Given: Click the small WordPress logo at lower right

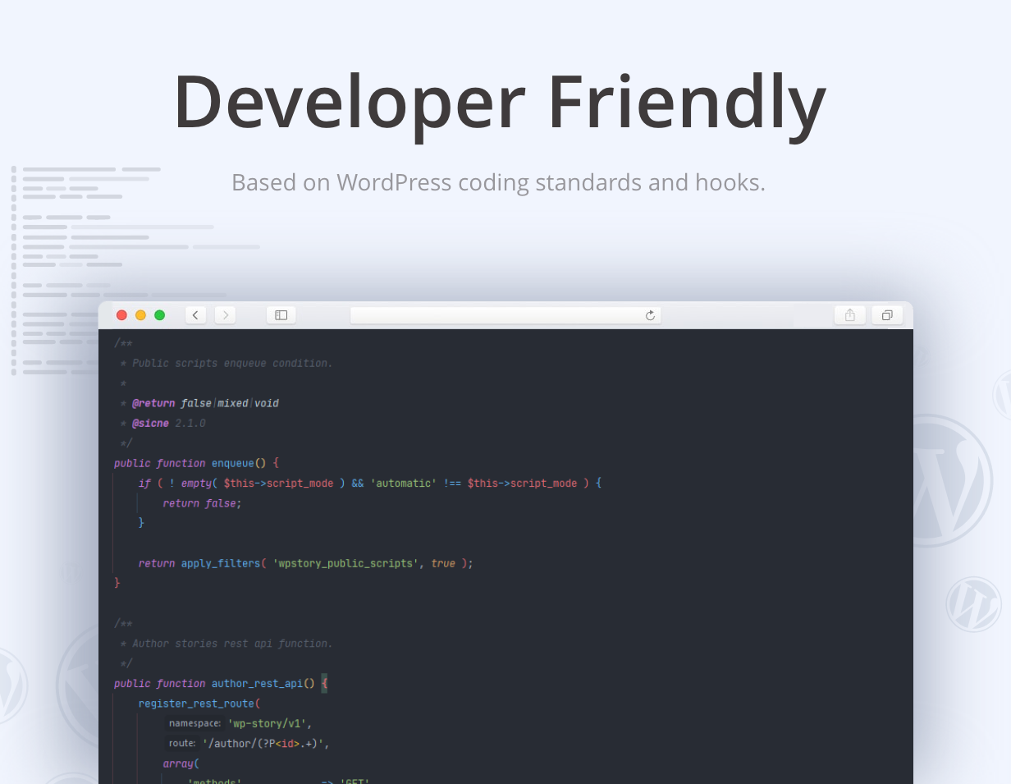Looking at the screenshot, I should coord(973,604).
